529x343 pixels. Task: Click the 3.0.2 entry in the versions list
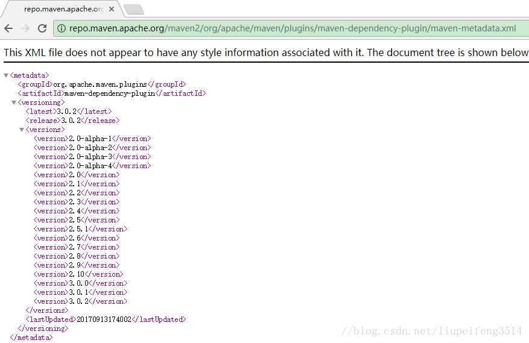coord(80,301)
